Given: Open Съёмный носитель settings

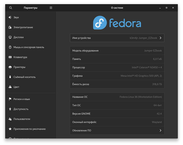Looking at the screenshot, I should [x=25, y=77].
